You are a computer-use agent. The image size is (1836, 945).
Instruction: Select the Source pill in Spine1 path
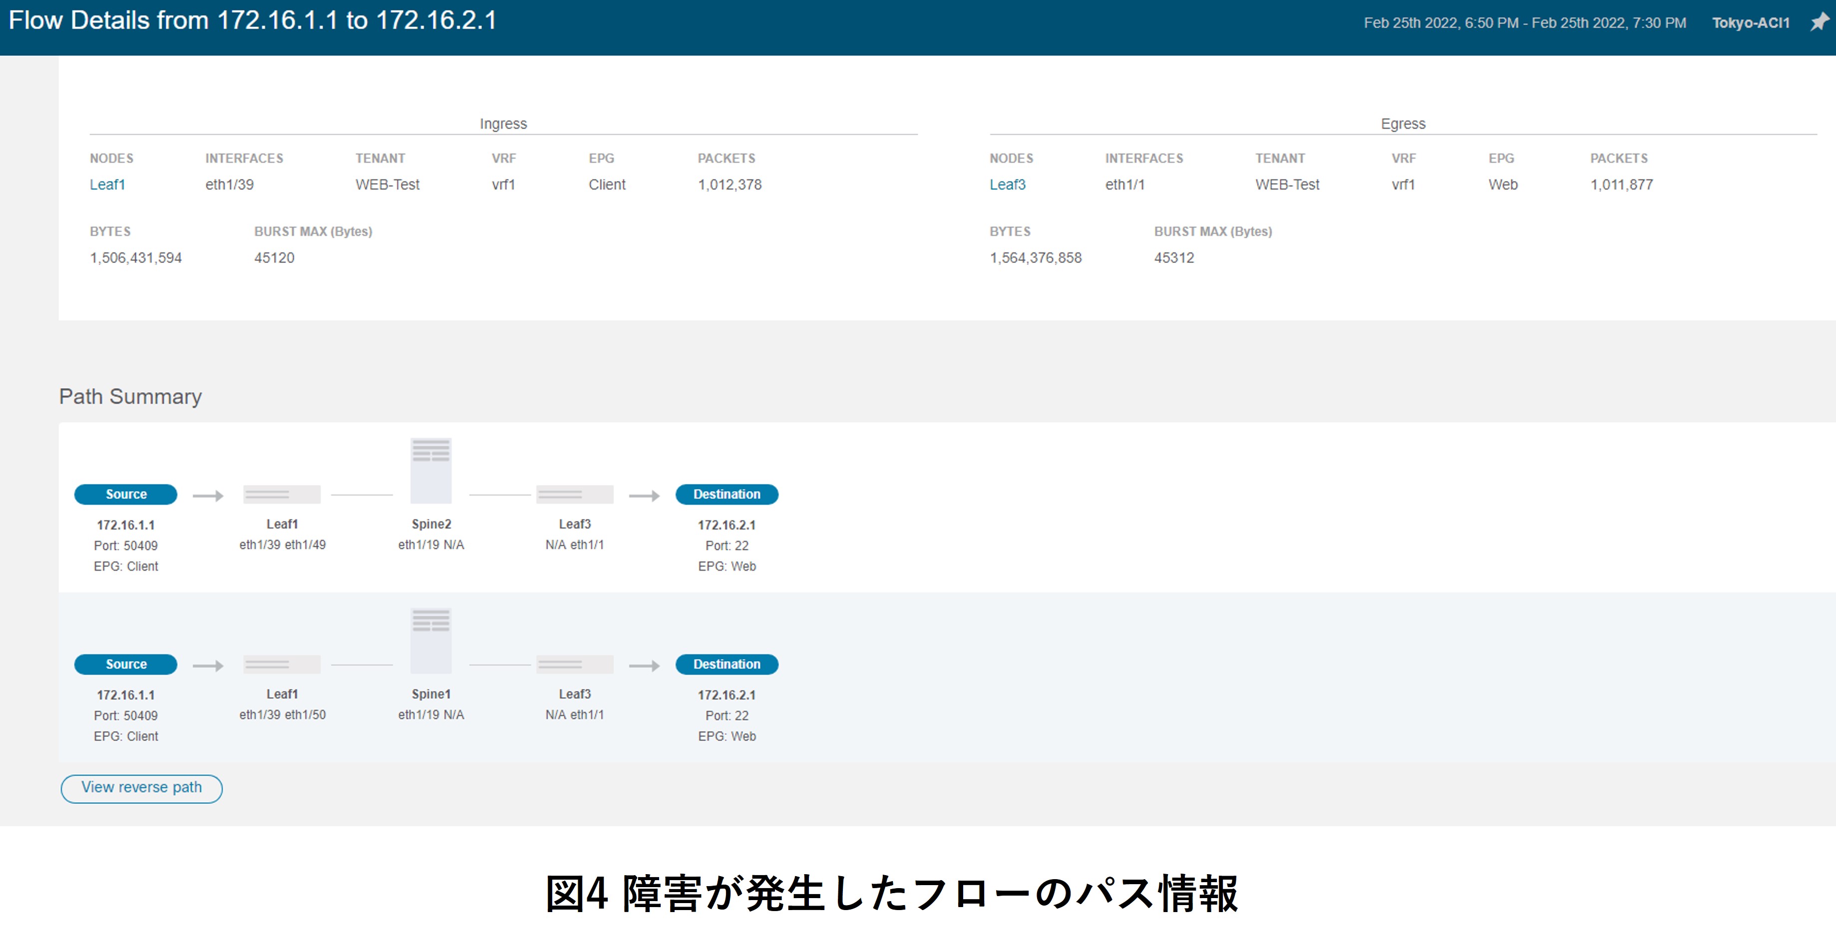point(125,665)
